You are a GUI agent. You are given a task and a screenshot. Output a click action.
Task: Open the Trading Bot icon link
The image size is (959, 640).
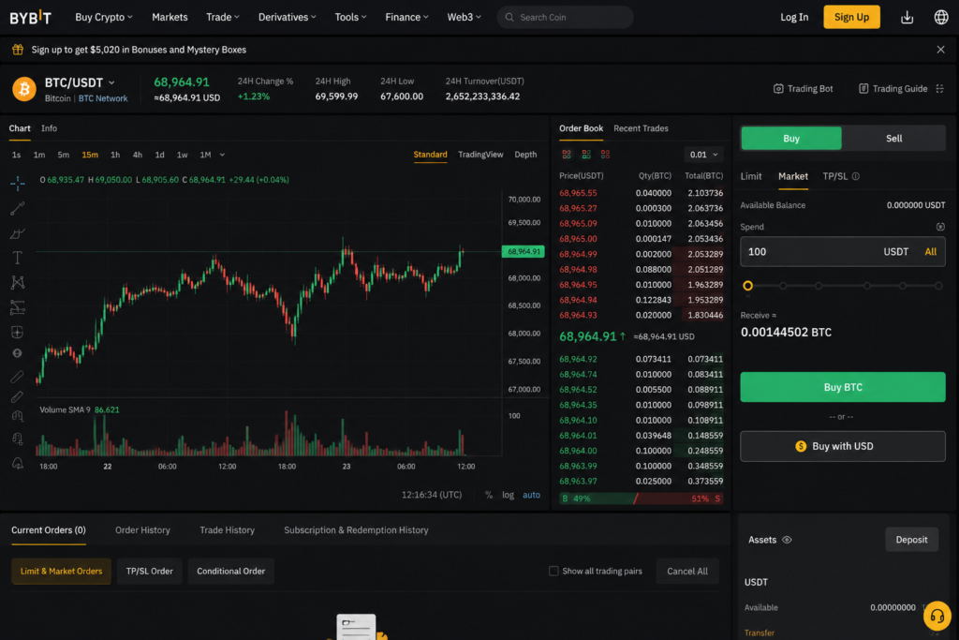point(778,89)
